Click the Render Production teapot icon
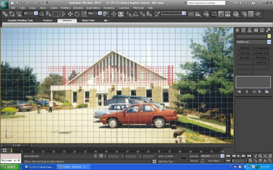The height and width of the screenshot is (170, 273). (x=258, y=14)
